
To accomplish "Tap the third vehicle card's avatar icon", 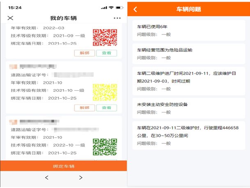I will pyautogui.click(x=14, y=122).
